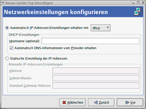The height and width of the screenshot is (109, 146).
Task: Focus the Hostname (optional) input field
Action: 90,41
